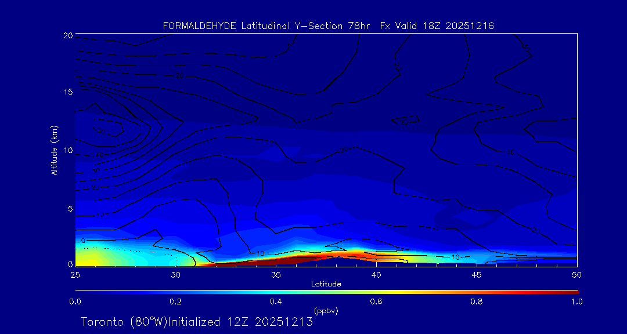Click the FORMALDEHYDE plot title text
The image size is (627, 334).
[x=328, y=26]
